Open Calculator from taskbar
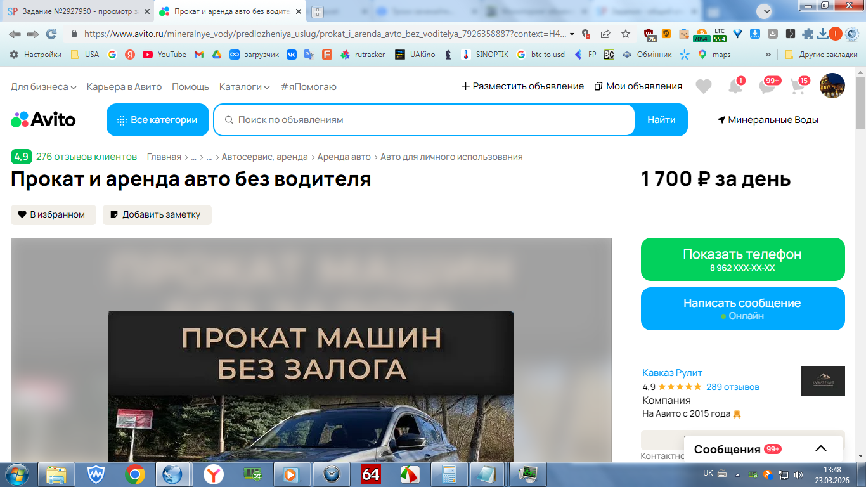The image size is (866, 487). point(449,474)
